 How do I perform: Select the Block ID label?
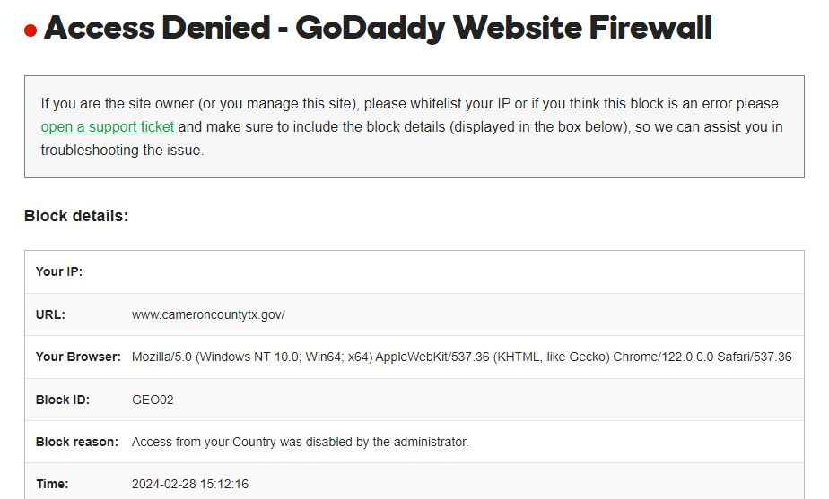click(x=62, y=400)
